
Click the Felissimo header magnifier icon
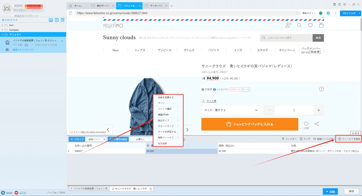click(x=300, y=25)
